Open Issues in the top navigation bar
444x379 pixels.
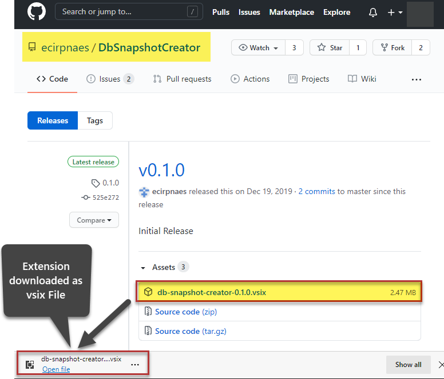[x=249, y=12]
